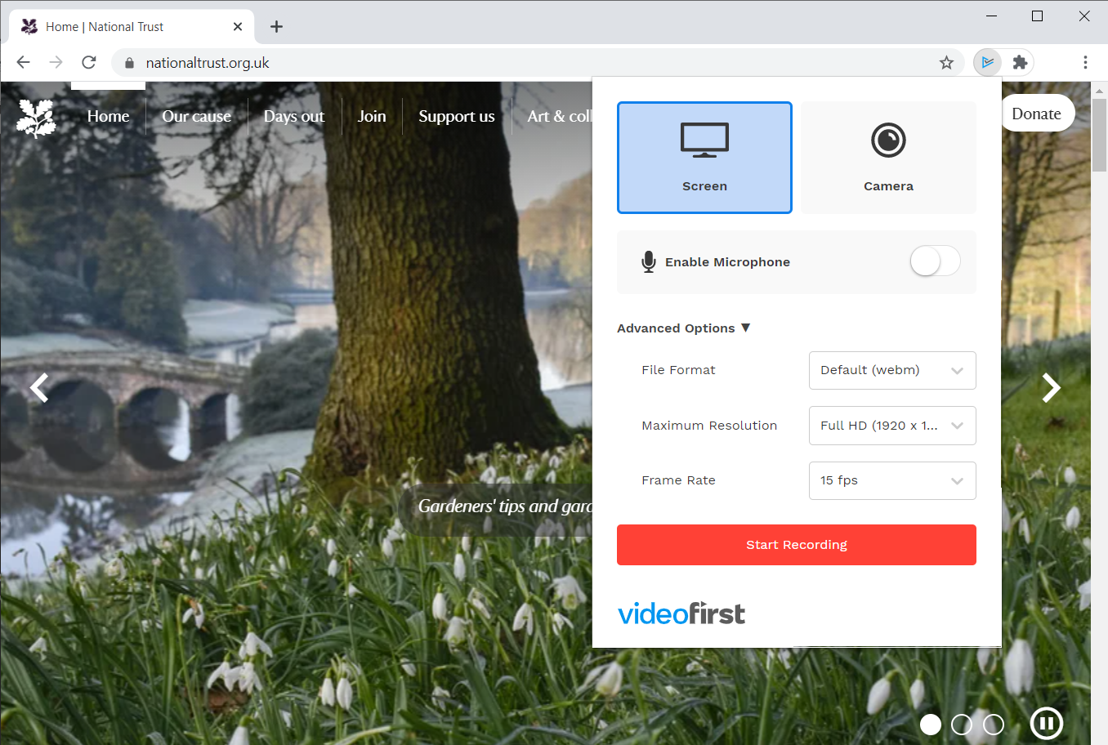
Task: Click the Maximum Resolution label
Action: (709, 426)
